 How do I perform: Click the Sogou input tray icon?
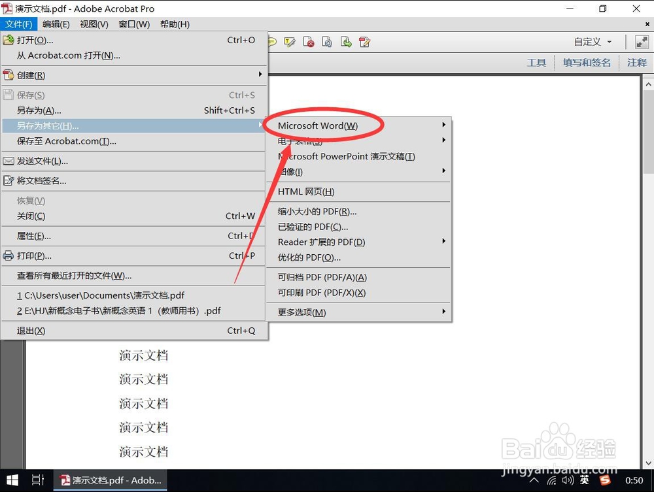[x=605, y=480]
